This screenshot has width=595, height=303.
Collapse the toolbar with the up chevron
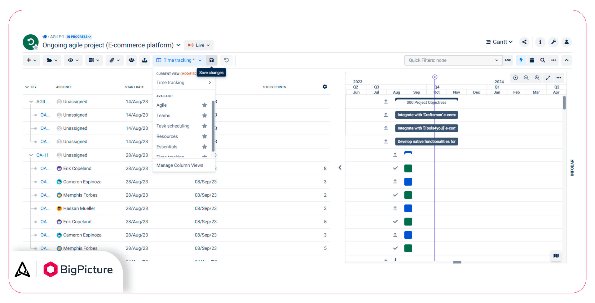tap(566, 60)
